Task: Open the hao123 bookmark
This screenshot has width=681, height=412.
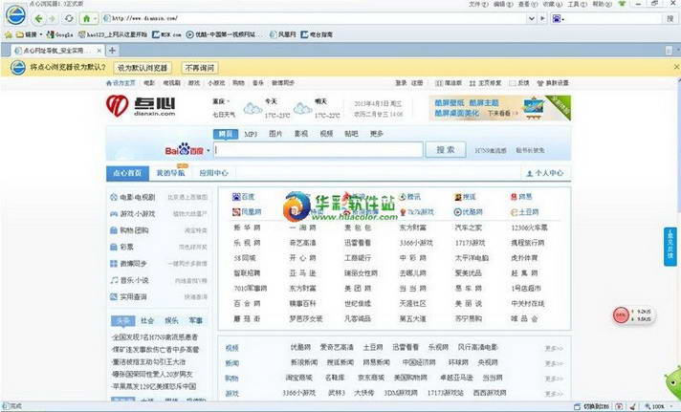Action: pyautogui.click(x=113, y=34)
